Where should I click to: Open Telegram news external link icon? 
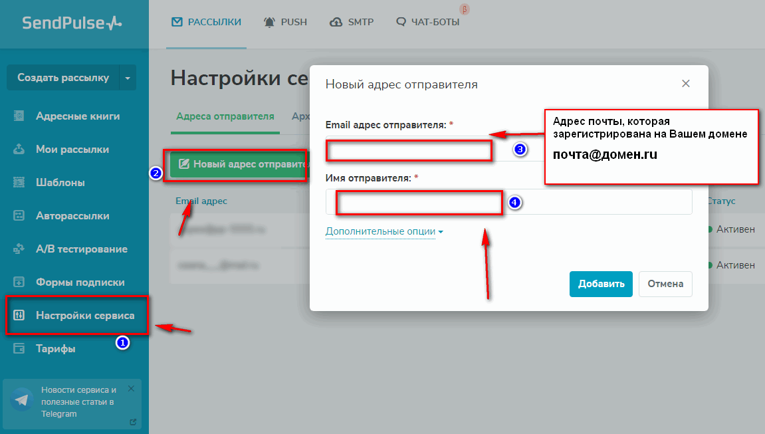pos(133,422)
